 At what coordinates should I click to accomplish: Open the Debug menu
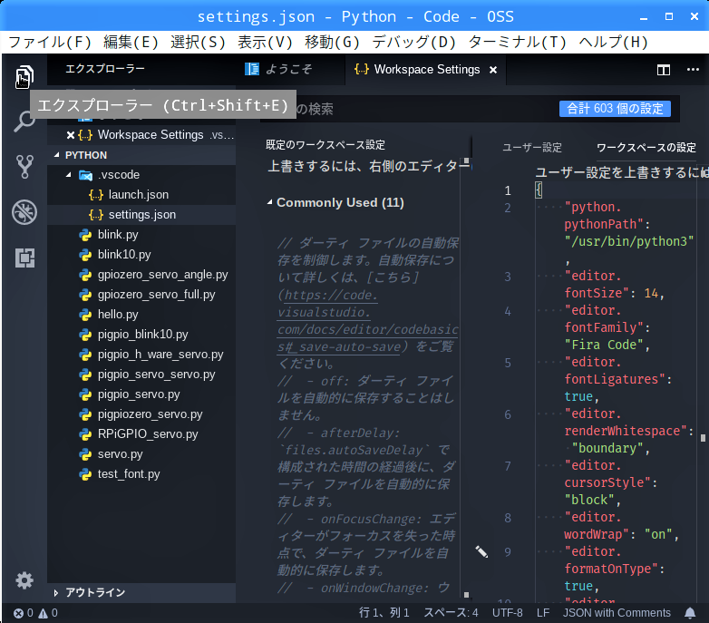[x=413, y=42]
